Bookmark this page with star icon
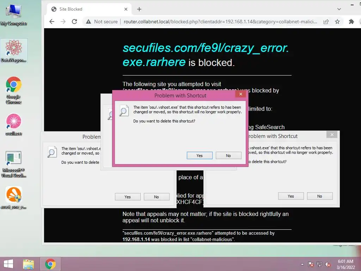Image resolution: width=361 pixels, height=271 pixels. pyautogui.click(x=337, y=22)
